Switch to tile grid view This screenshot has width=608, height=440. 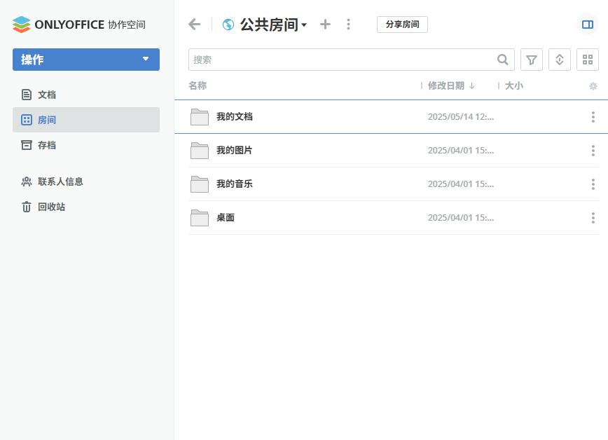588,60
